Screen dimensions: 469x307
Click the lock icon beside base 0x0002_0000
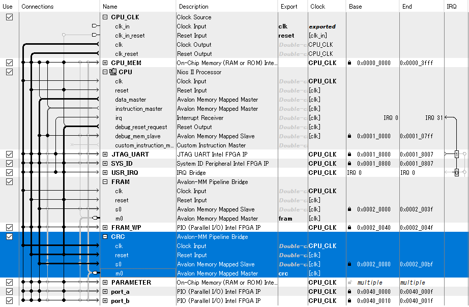point(349,209)
